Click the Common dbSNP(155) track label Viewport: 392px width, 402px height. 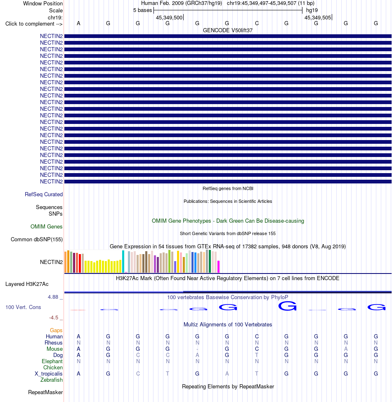tap(37, 240)
